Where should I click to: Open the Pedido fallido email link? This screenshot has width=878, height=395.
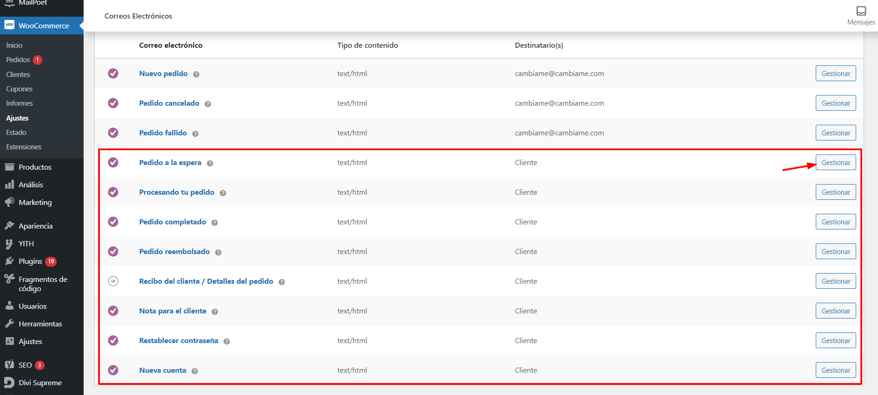click(163, 133)
